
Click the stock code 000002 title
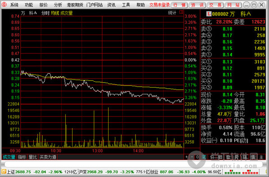(x=220, y=14)
